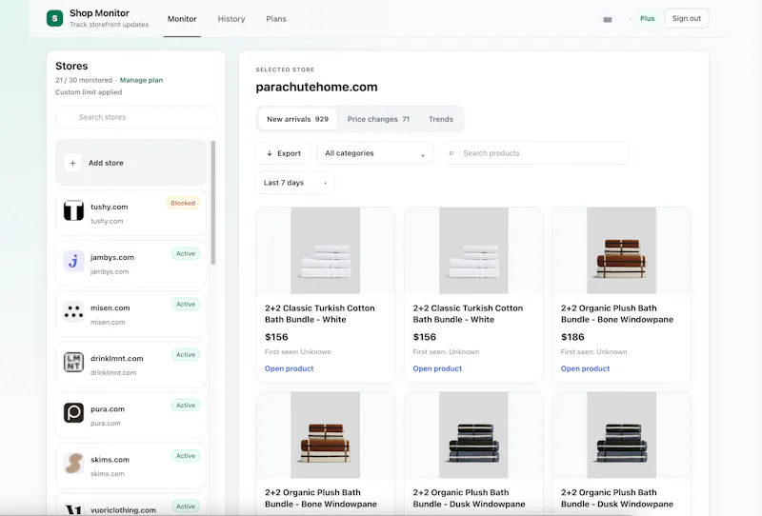Click the Custom limit applied text
This screenshot has width=762, height=516.
(x=89, y=92)
